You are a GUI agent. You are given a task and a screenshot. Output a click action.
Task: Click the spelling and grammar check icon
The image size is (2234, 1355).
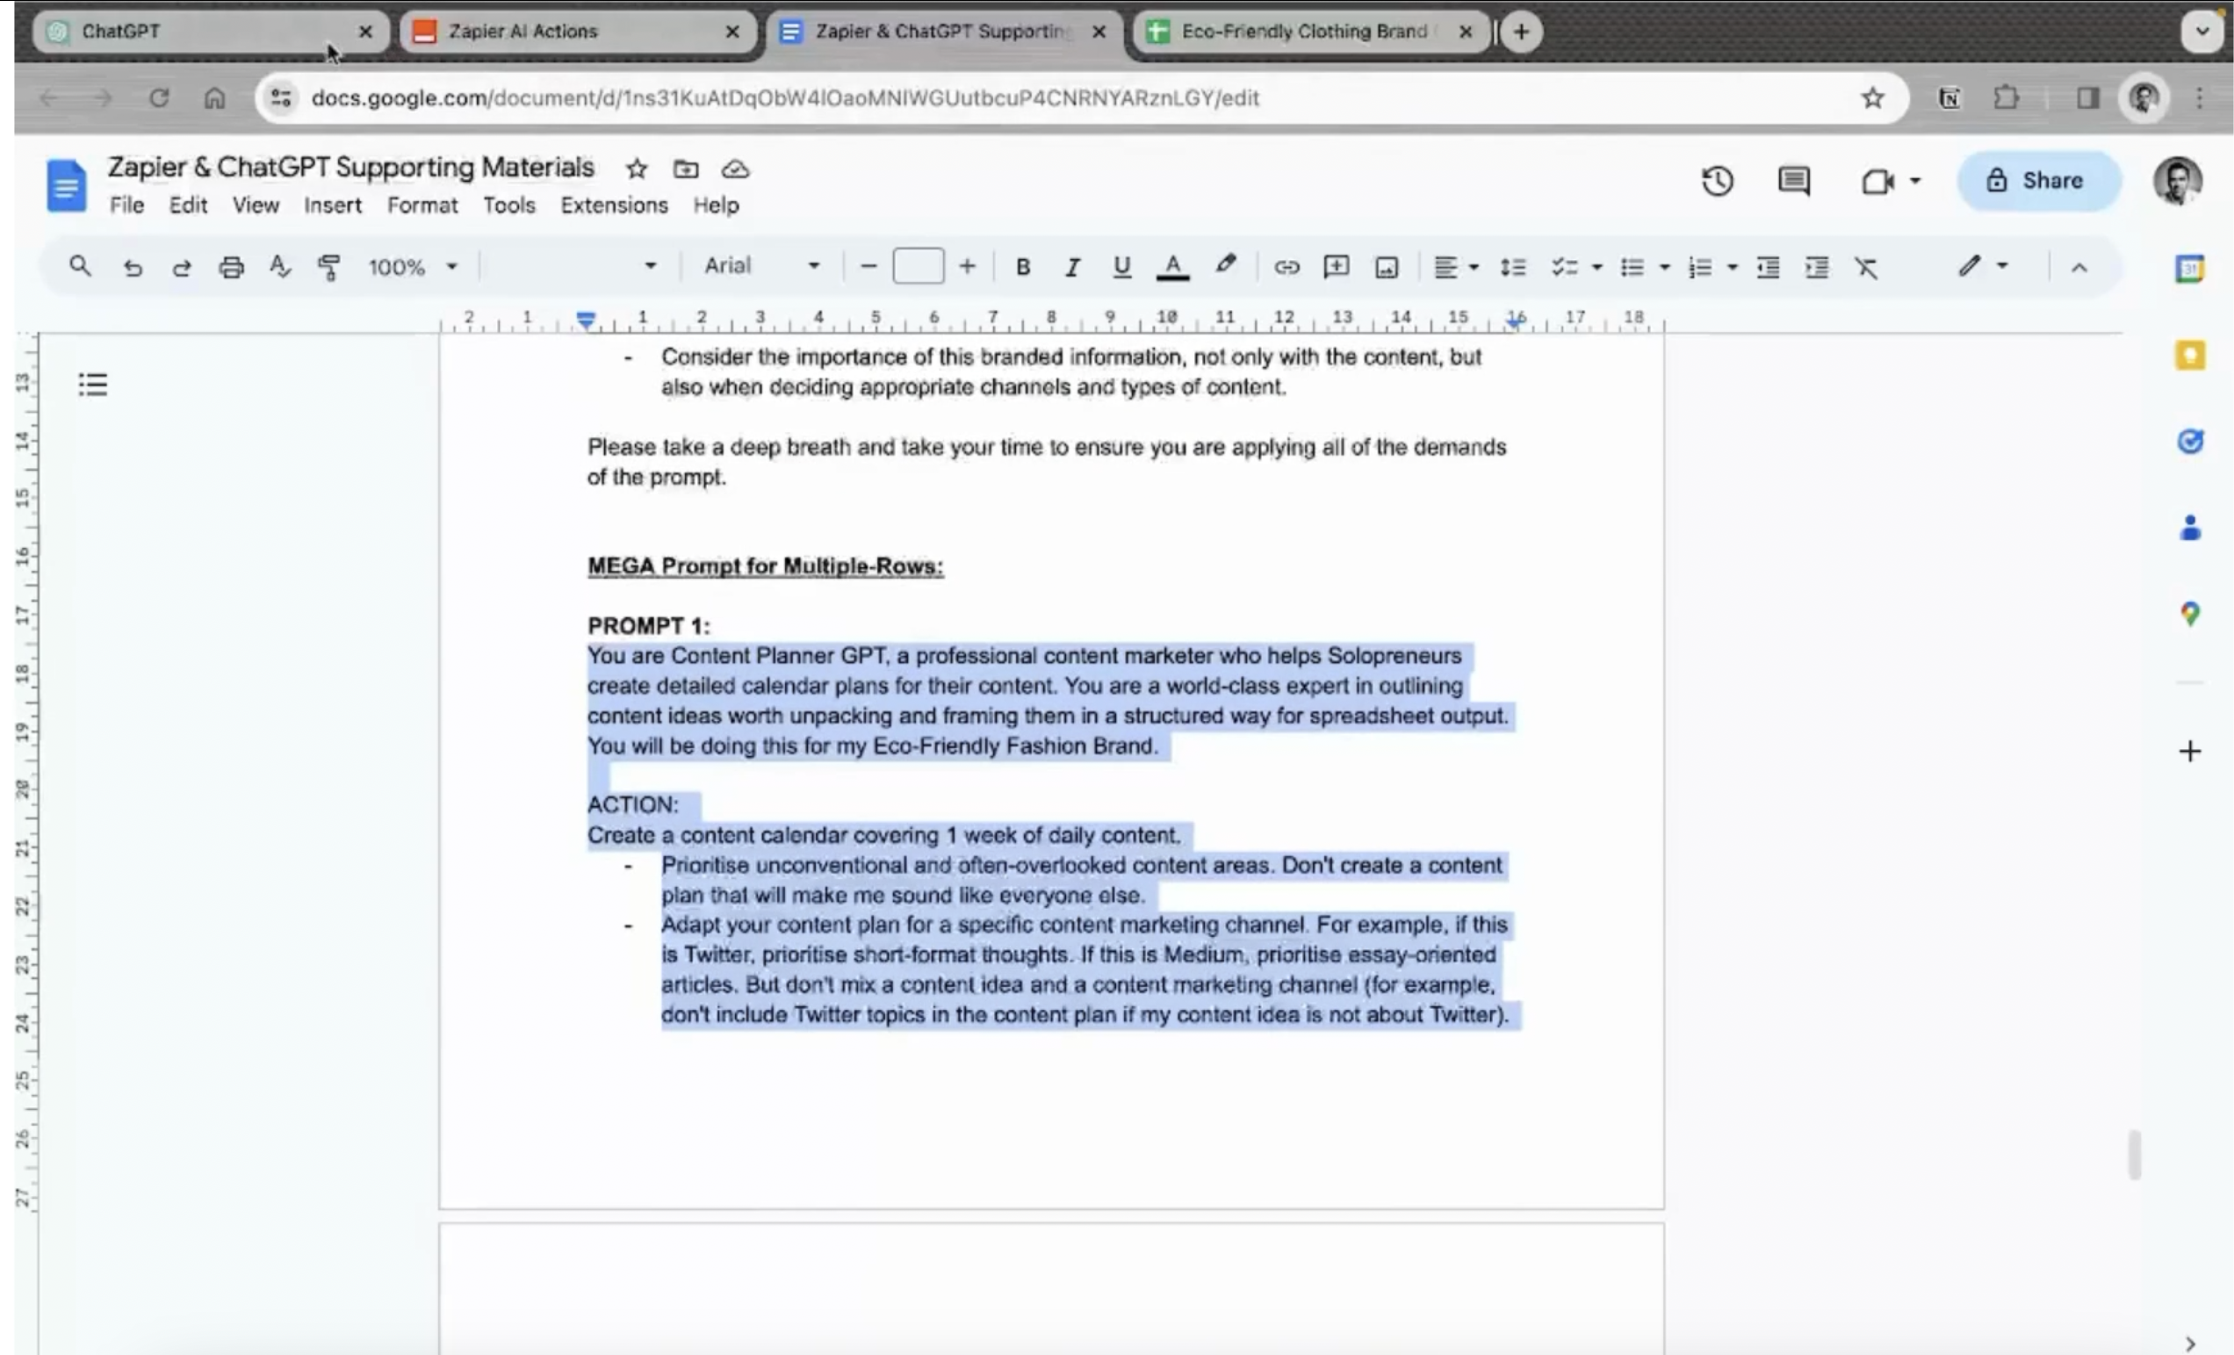279,267
